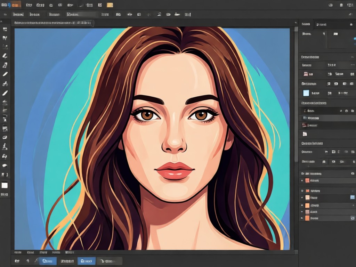Click the blue icon on the beige layer row
Image resolution: width=356 pixels, height=267 pixels.
353,197
